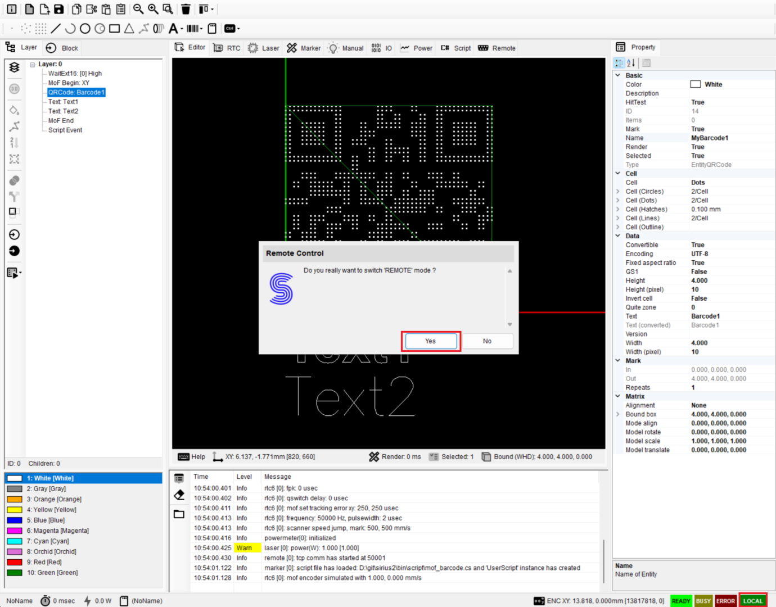Cut selection using the scissors icon

(91, 9)
